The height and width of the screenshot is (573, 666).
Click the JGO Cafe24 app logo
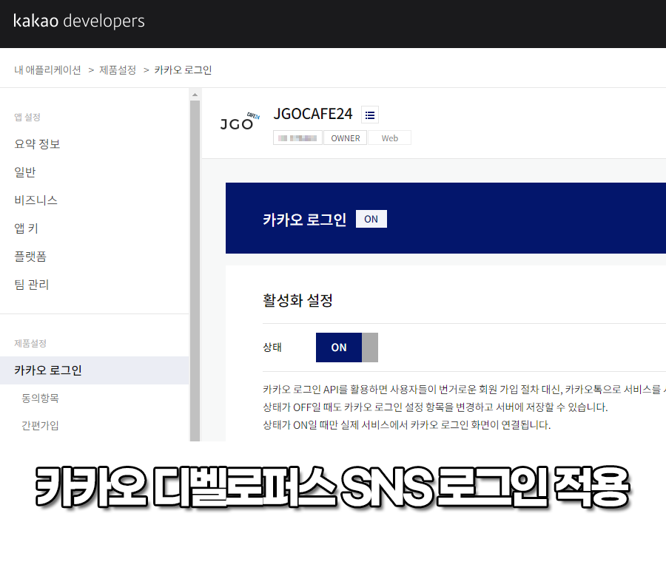240,121
